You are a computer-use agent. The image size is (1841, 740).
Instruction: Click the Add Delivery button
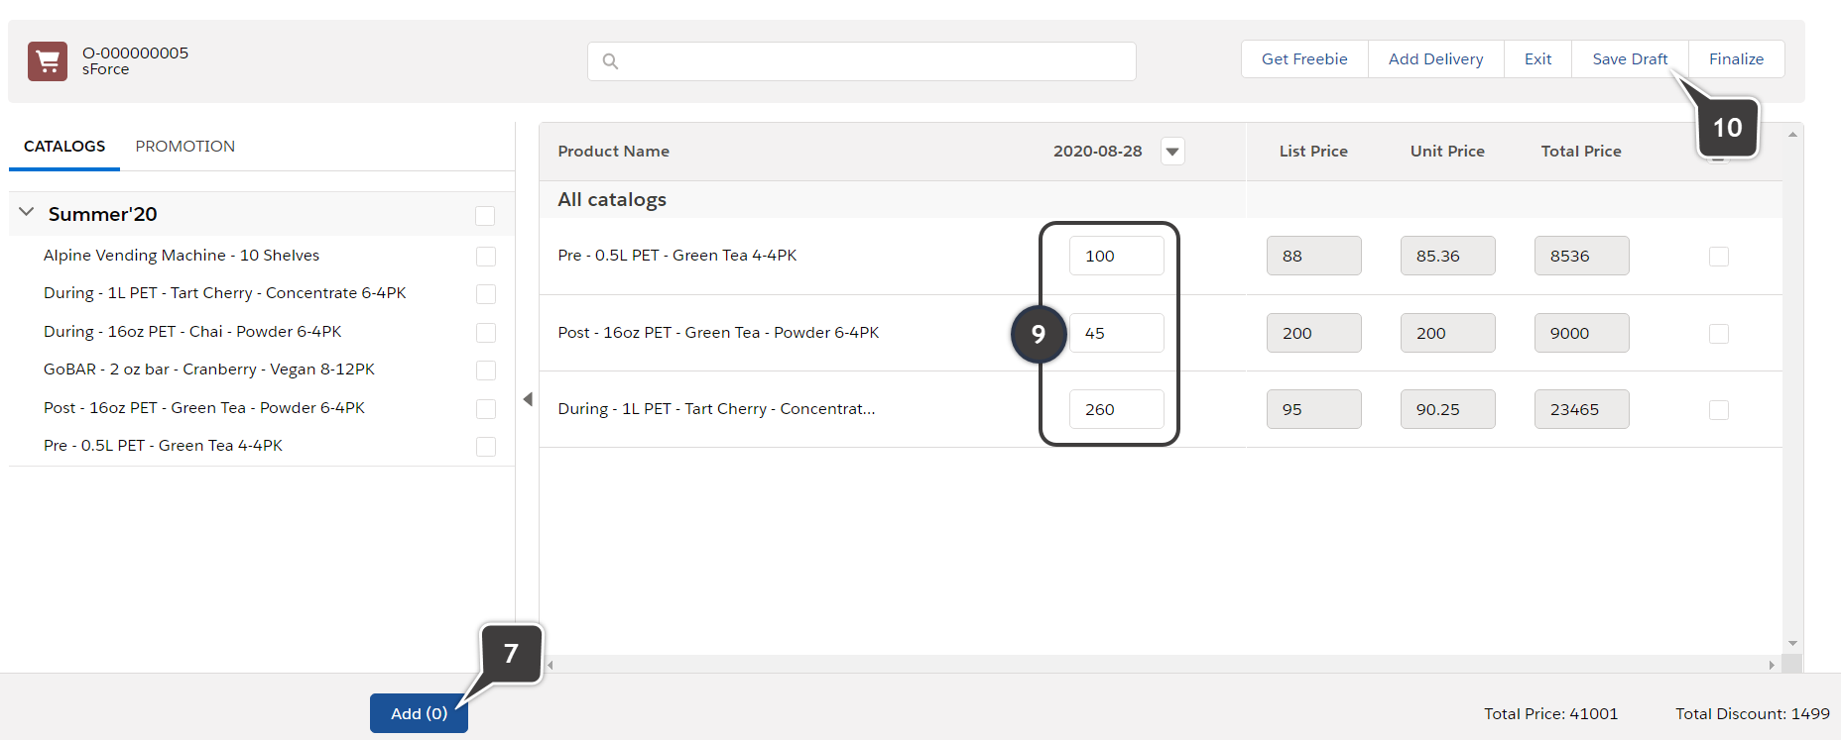tap(1435, 59)
